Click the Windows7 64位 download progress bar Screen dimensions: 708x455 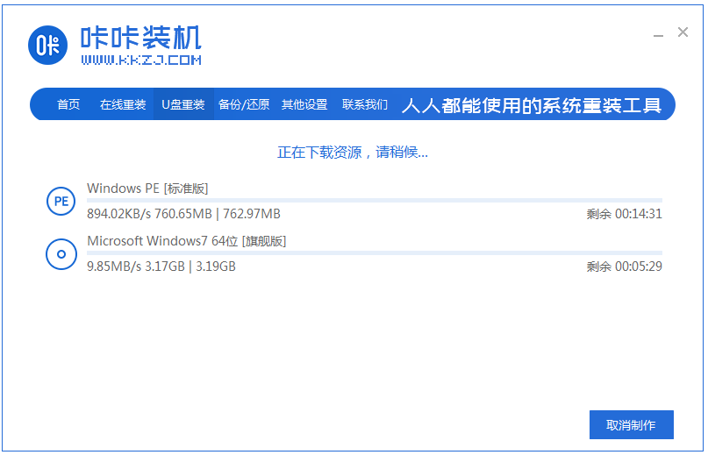click(375, 252)
